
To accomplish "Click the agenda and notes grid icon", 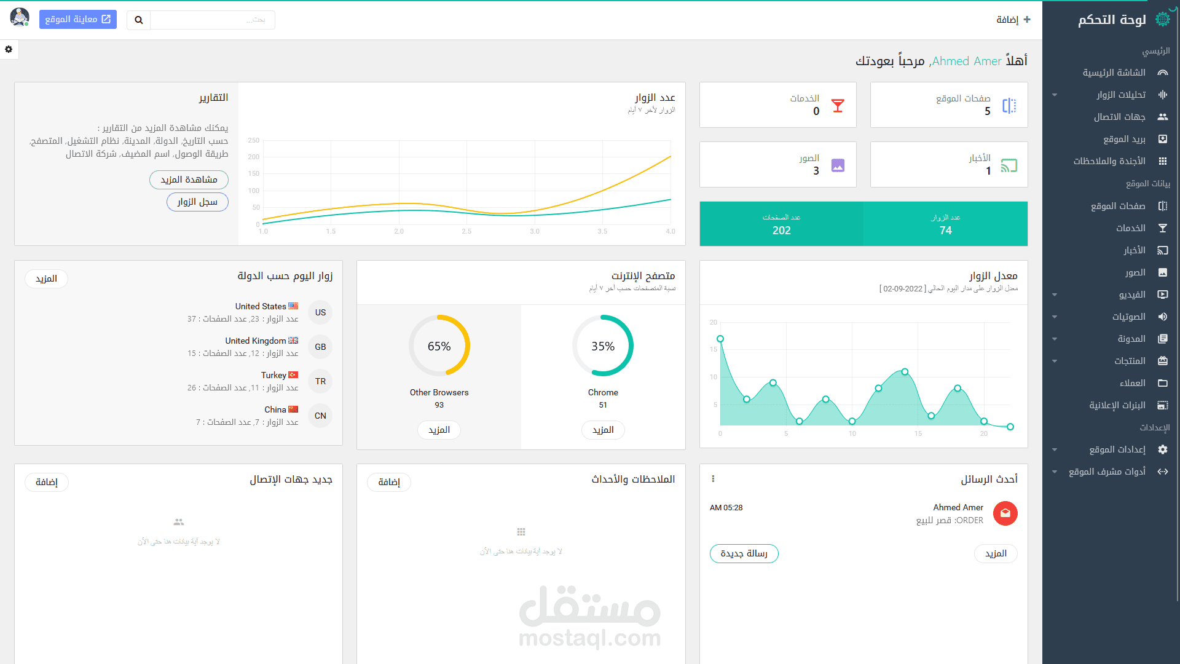I will point(1163,161).
